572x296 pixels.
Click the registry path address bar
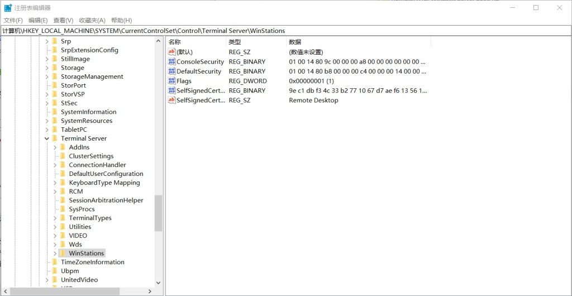click(286, 31)
